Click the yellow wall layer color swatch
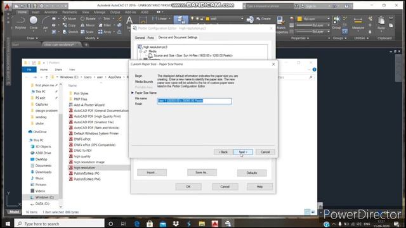Screen dimensions: 406x228 point(207,18)
